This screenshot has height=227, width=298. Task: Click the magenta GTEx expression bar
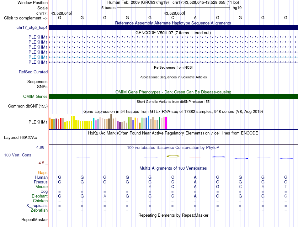166,123
